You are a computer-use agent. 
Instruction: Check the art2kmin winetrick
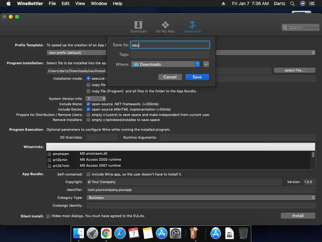49,160
